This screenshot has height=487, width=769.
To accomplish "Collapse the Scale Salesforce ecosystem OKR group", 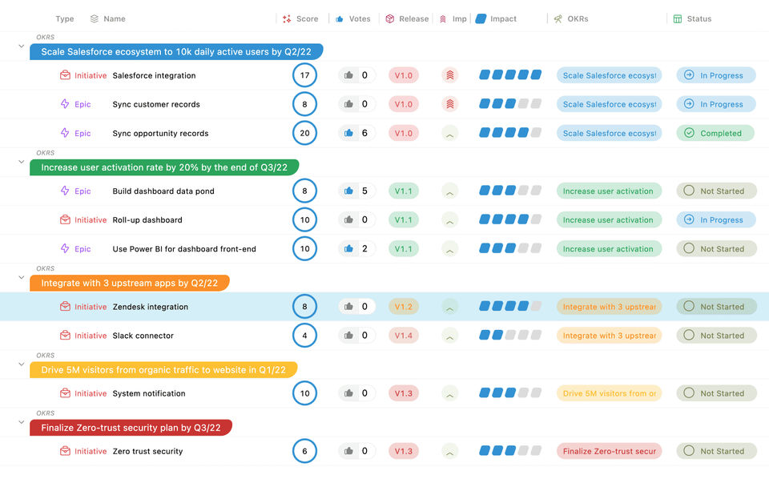I will pos(22,46).
